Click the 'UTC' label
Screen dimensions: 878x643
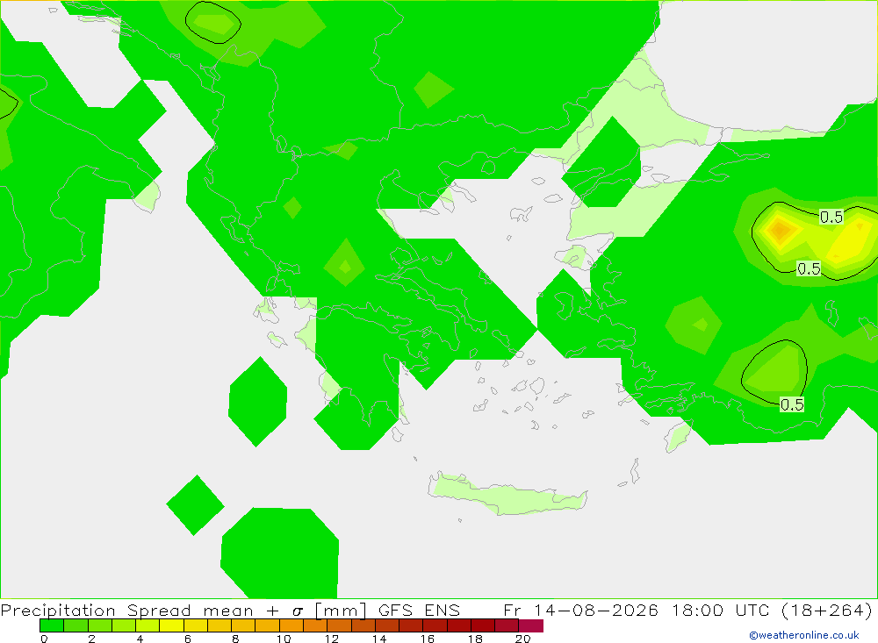pos(753,610)
